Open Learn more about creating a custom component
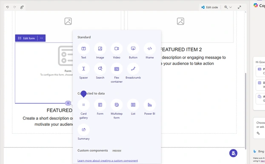 coord(108,161)
